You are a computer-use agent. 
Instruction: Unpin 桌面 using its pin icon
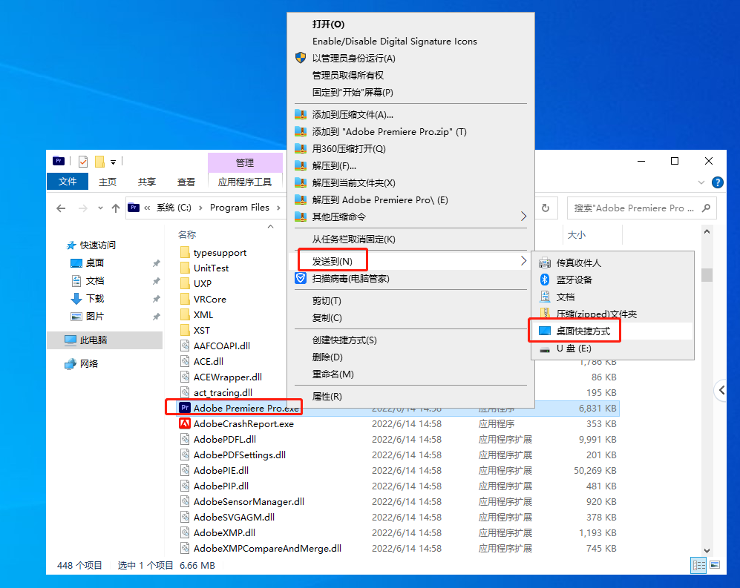pos(156,263)
